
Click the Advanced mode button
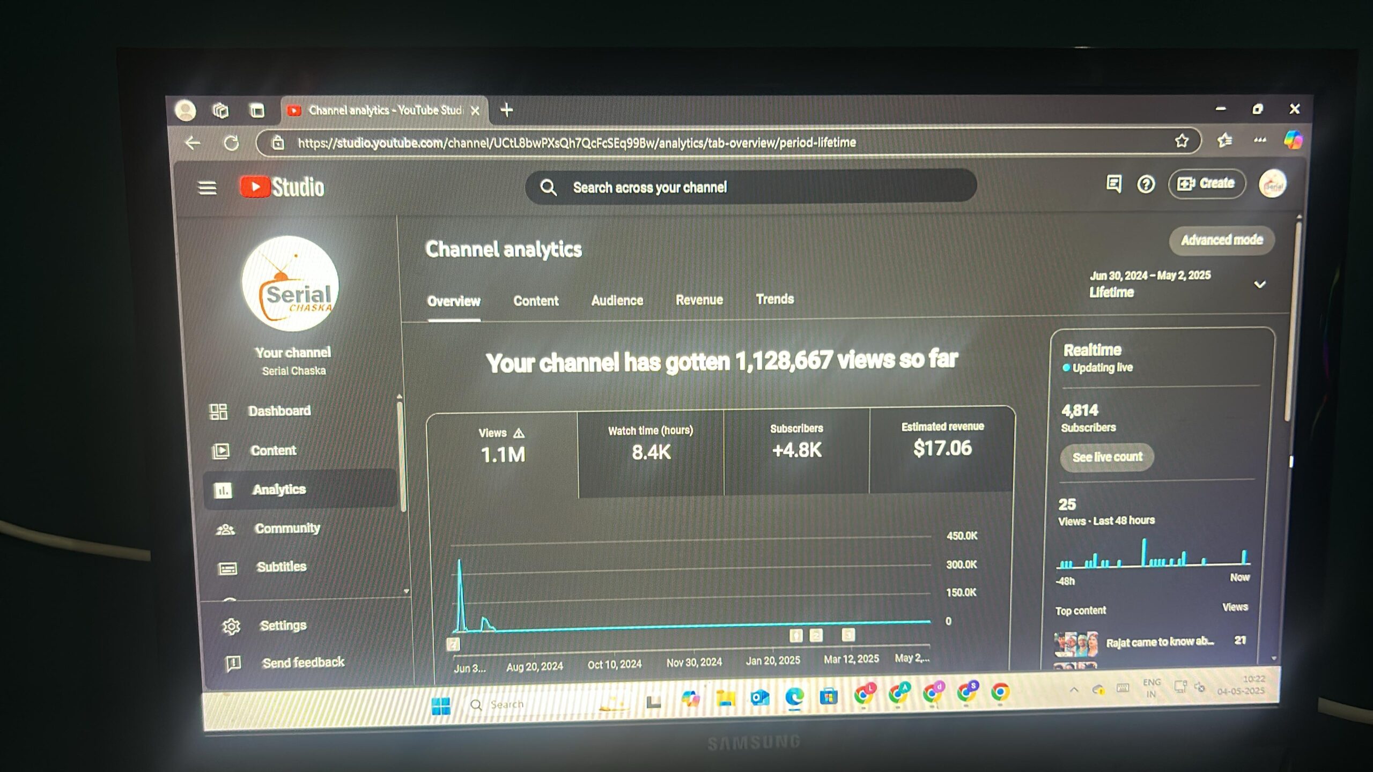click(1222, 240)
